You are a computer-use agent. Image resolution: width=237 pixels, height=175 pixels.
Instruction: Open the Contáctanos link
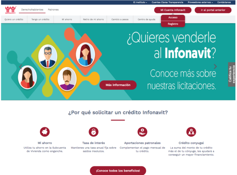(x=224, y=2)
